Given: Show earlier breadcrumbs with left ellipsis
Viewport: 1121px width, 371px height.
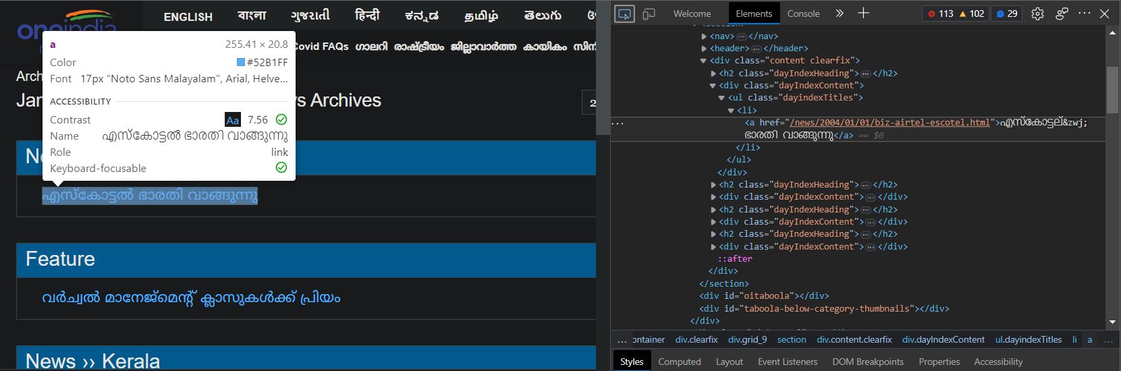Looking at the screenshot, I should (x=622, y=341).
